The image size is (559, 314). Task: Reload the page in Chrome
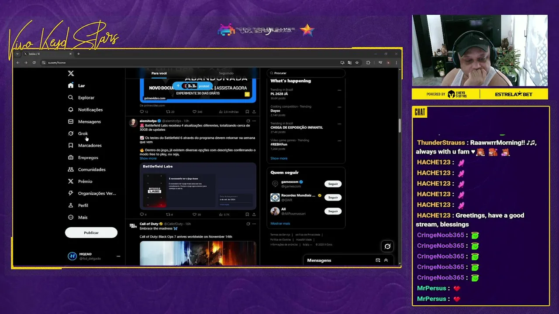[x=34, y=62]
